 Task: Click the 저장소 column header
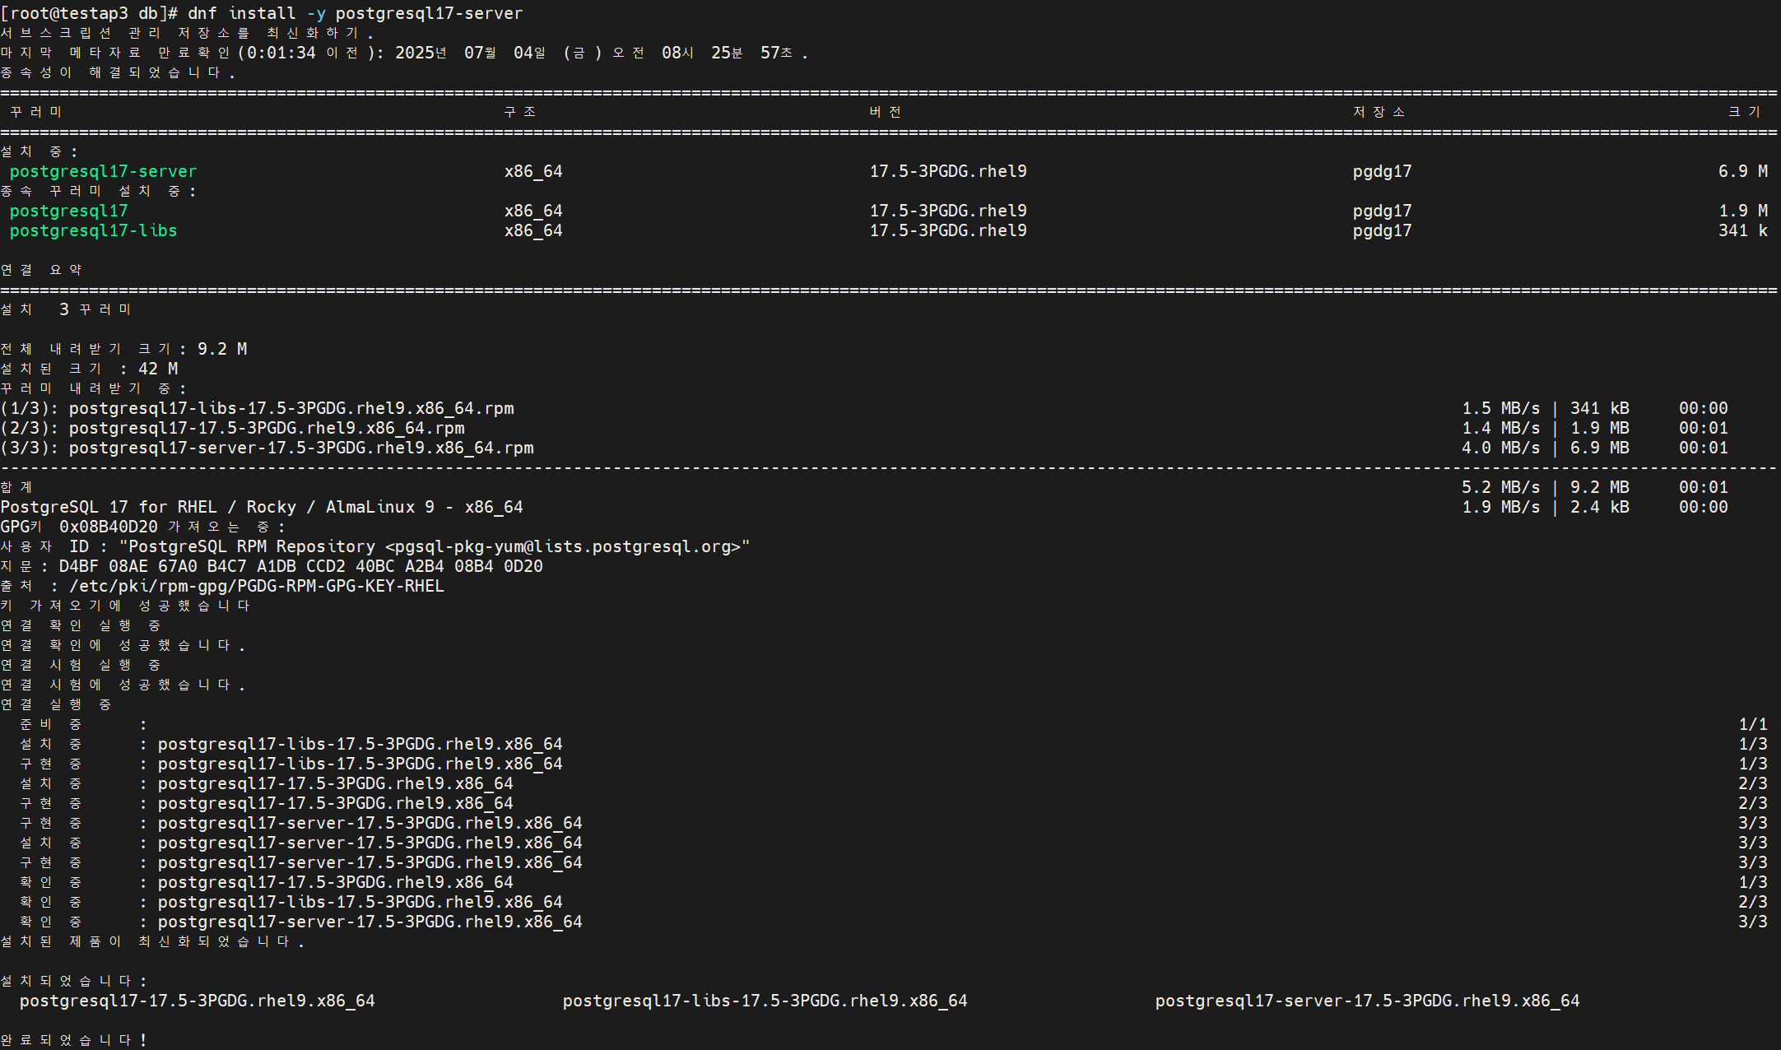[x=1379, y=112]
